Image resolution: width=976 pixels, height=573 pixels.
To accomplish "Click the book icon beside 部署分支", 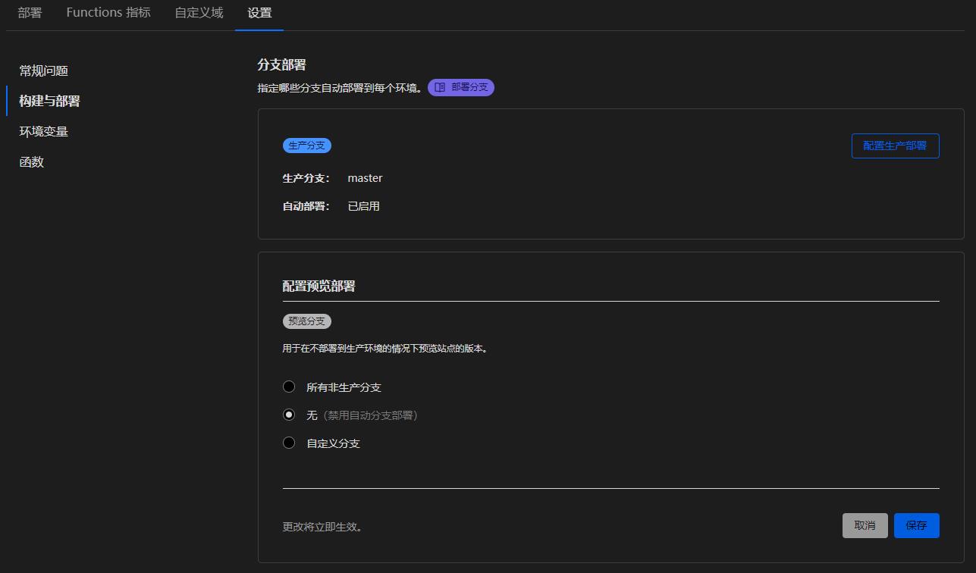I will (x=440, y=87).
